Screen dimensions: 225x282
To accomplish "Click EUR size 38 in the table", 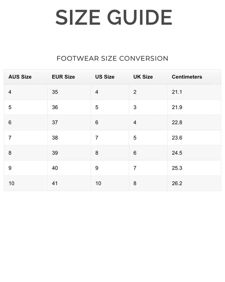I will (x=55, y=138).
